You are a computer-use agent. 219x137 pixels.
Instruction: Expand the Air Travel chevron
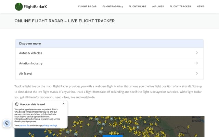pyautogui.click(x=197, y=73)
